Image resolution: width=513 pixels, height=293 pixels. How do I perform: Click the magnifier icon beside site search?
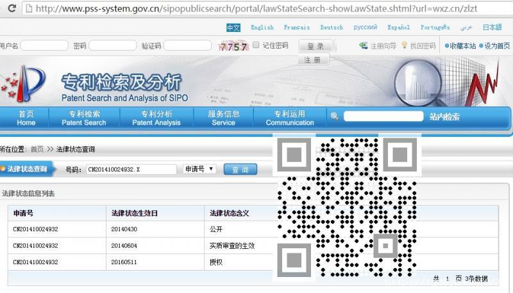(x=334, y=116)
